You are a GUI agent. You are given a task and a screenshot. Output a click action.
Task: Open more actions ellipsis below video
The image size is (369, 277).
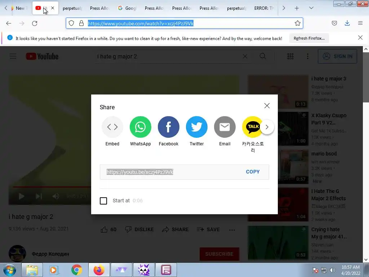232,230
